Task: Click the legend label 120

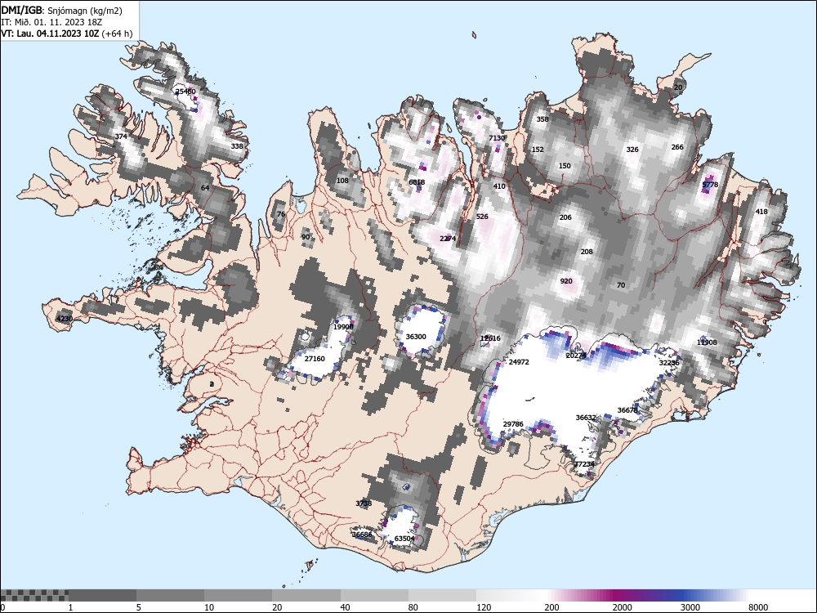Action: point(484,606)
